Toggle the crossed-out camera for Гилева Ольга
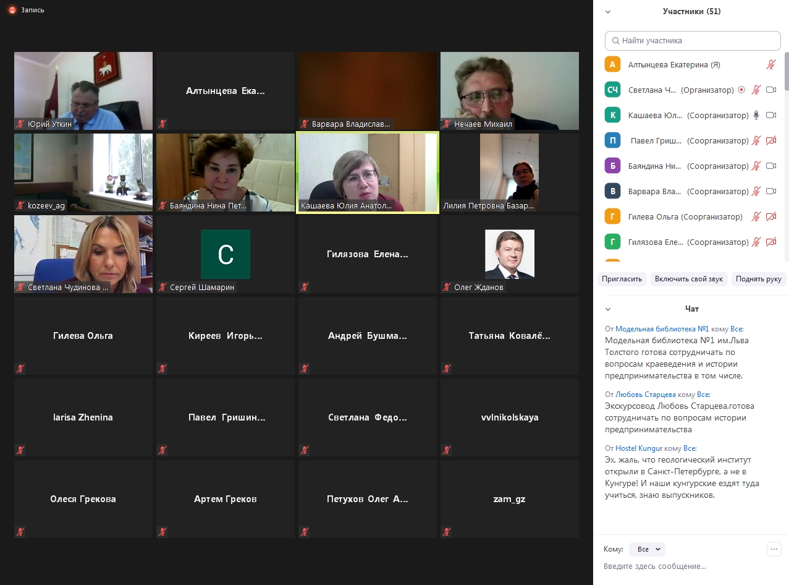This screenshot has height=585, width=789. [x=770, y=216]
